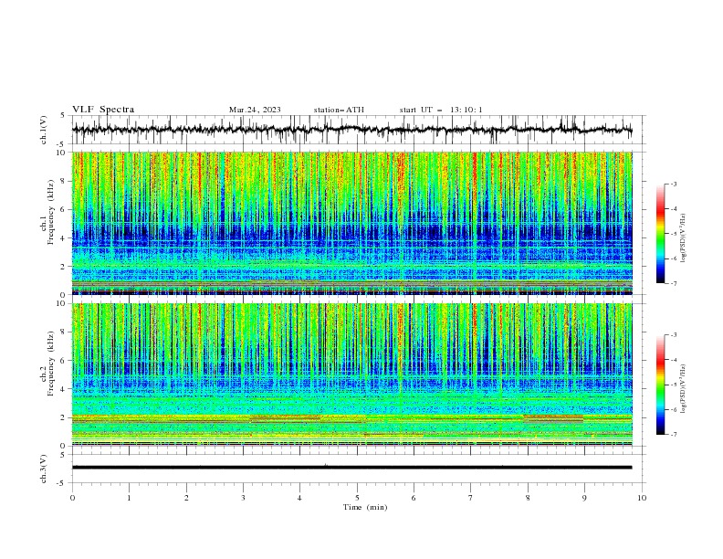The image size is (723, 559).
Task: Click time tick label '8' on x-axis
Action: tap(528, 498)
